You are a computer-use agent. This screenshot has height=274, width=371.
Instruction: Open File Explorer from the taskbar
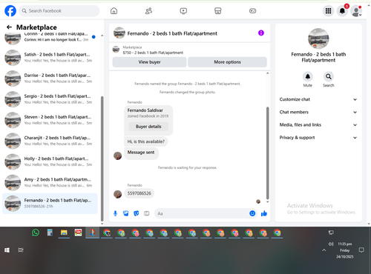click(x=64, y=233)
